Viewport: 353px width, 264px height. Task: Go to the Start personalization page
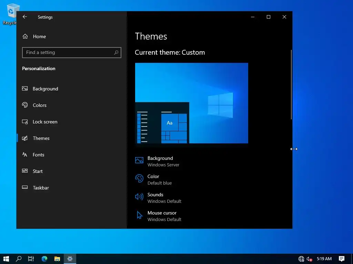coord(72,171)
